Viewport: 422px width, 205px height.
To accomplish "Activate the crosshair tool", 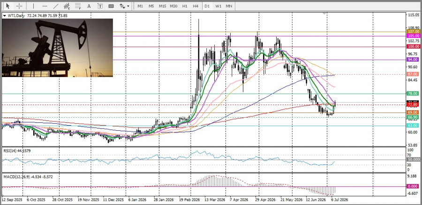I will tap(19, 6).
